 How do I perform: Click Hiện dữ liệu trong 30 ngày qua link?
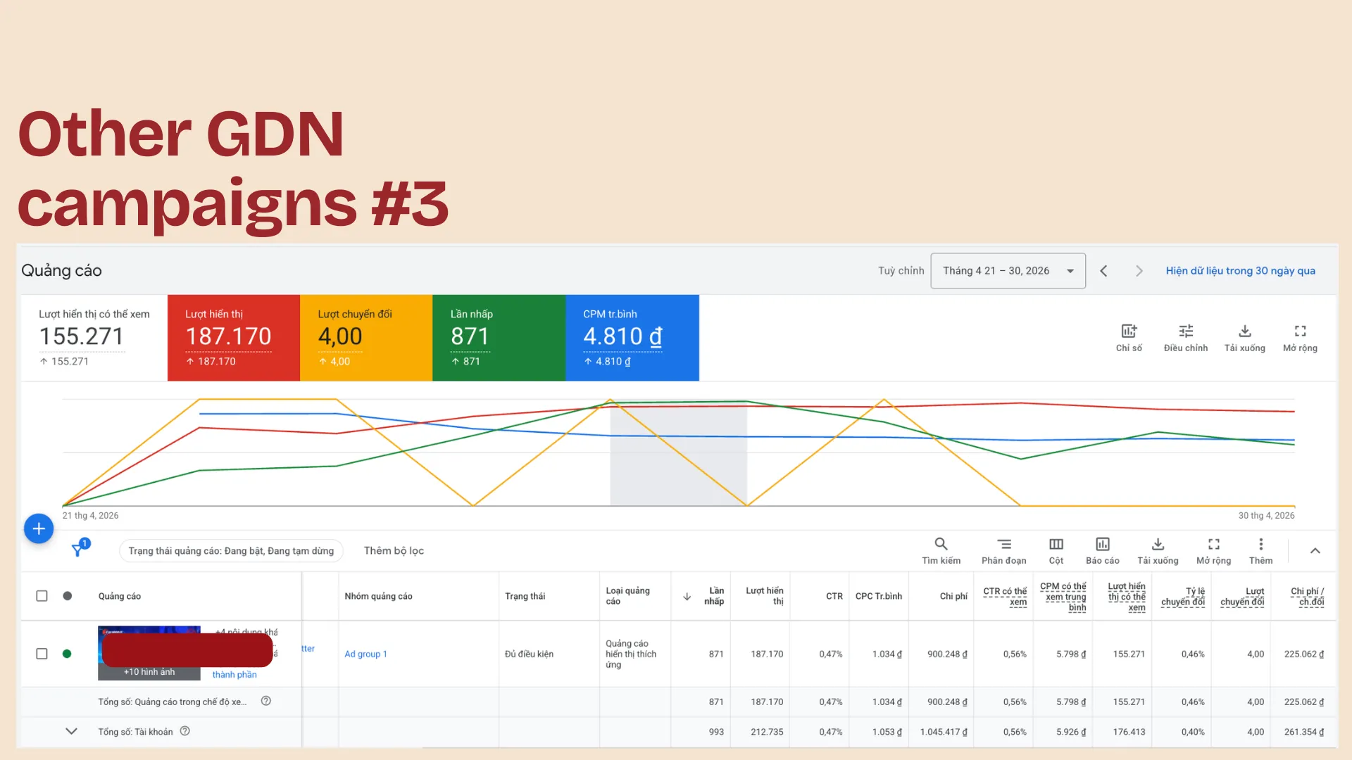(x=1240, y=271)
